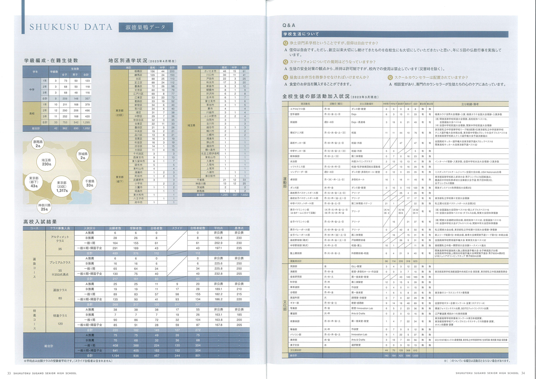The width and height of the screenshot is (536, 379).
Task: Click page number 34 in footer
Action: (523, 373)
